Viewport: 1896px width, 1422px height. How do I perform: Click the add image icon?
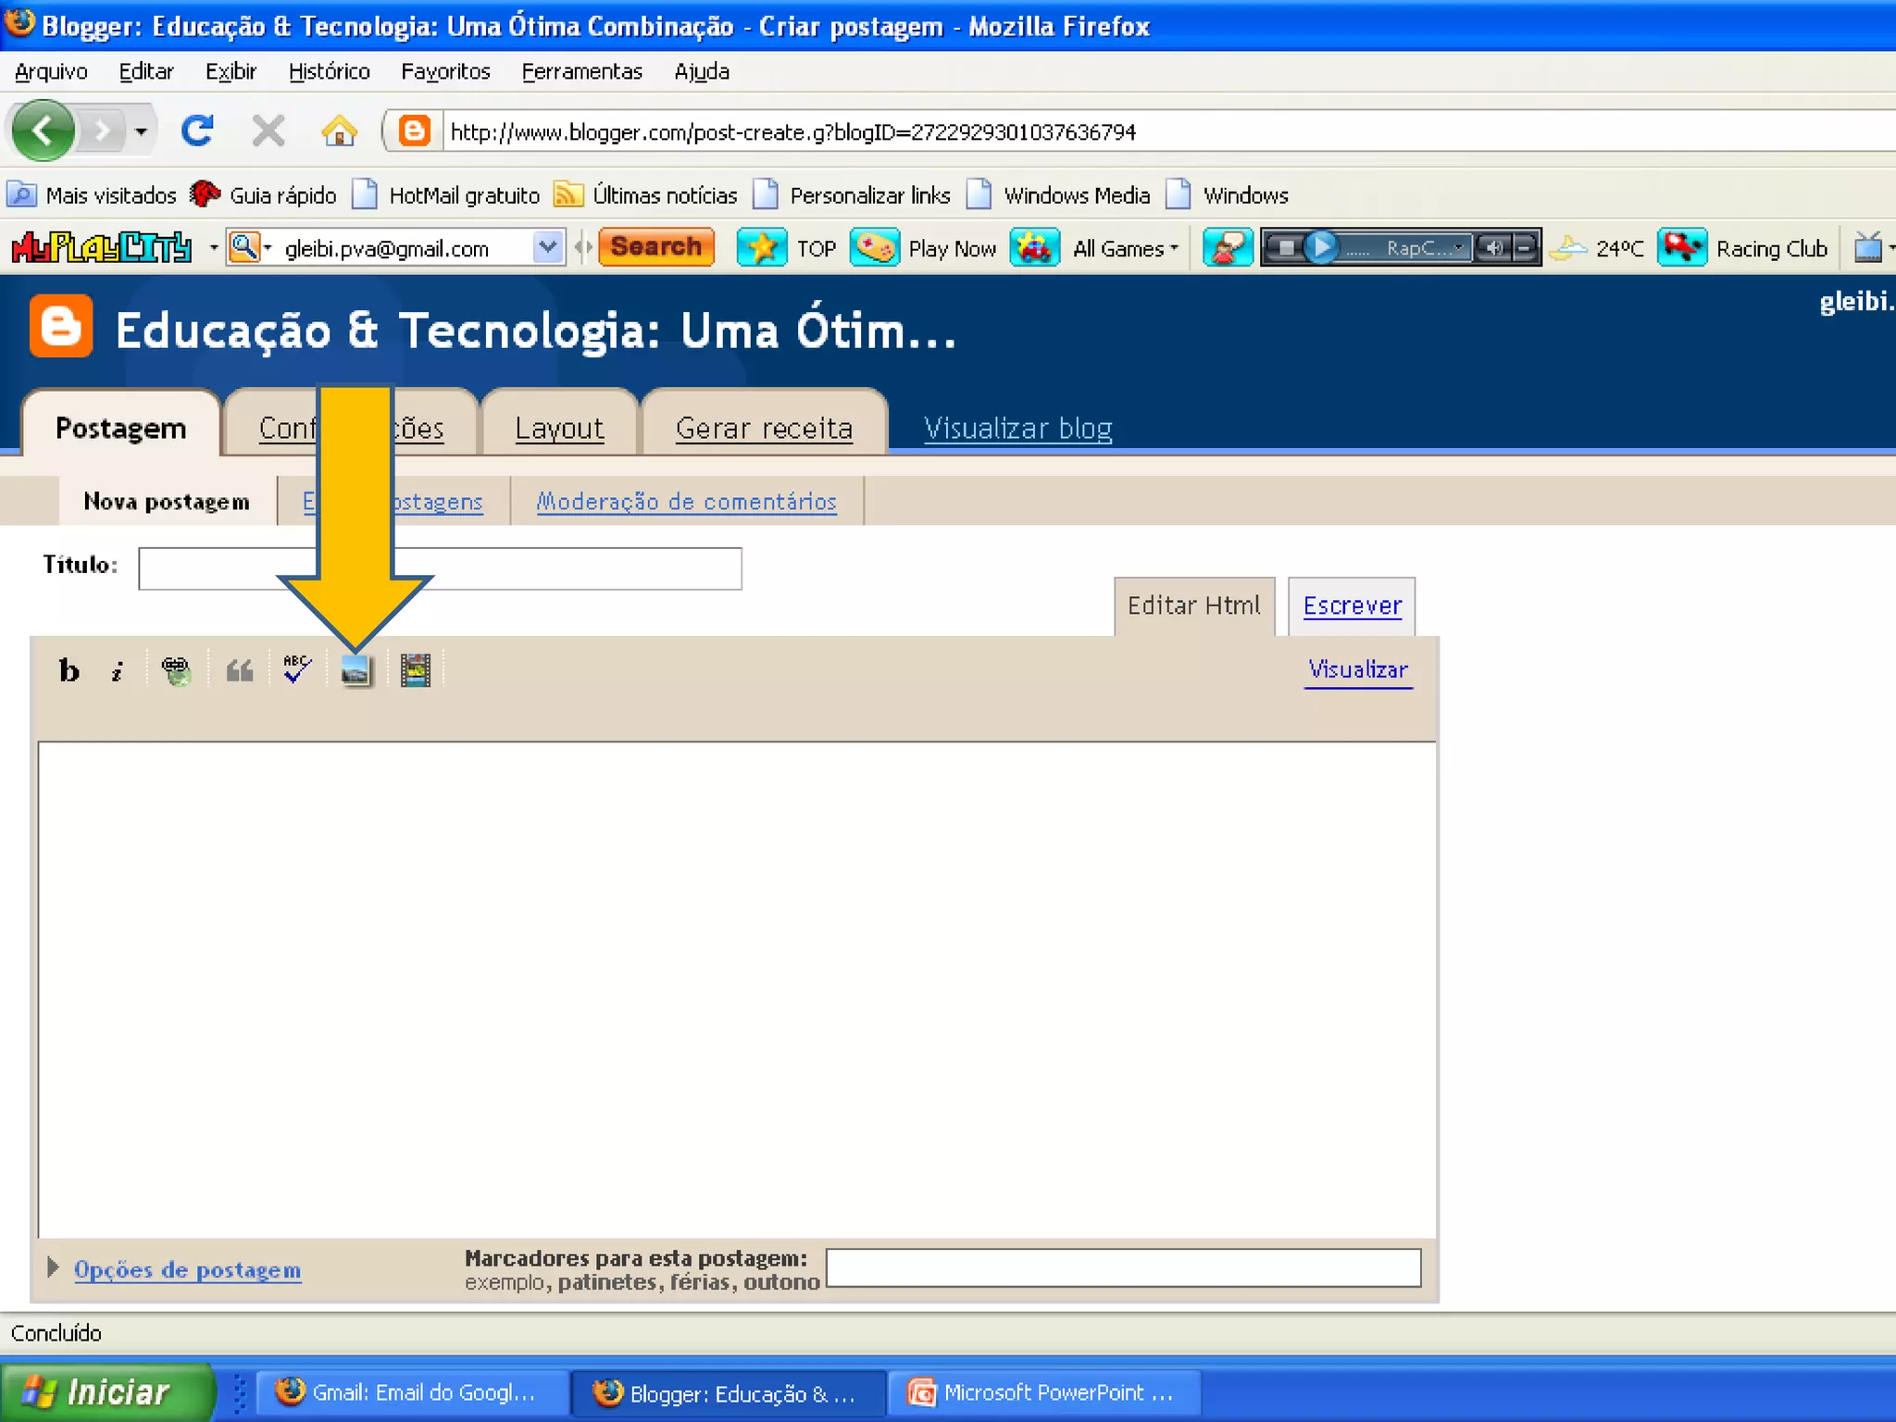355,670
